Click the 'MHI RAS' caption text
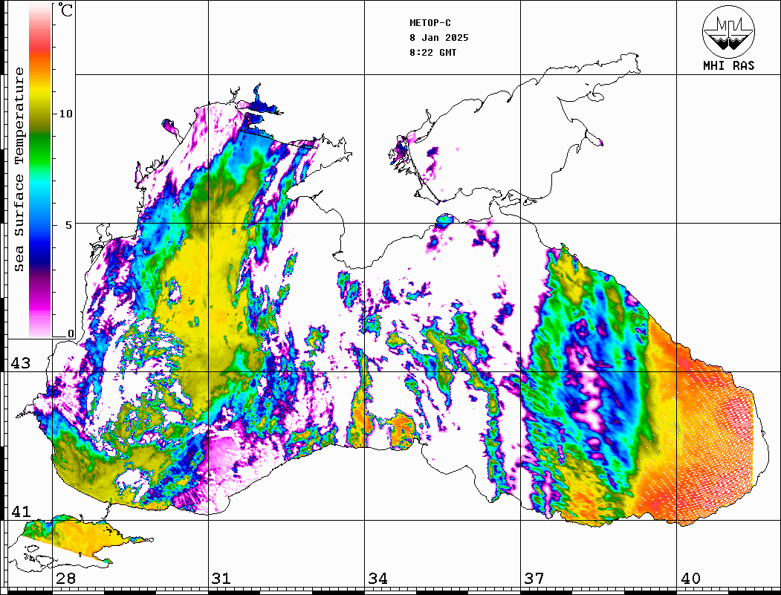This screenshot has width=781, height=595. [x=728, y=65]
